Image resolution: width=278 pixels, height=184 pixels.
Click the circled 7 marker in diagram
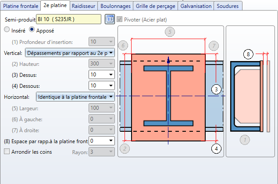[214, 46]
